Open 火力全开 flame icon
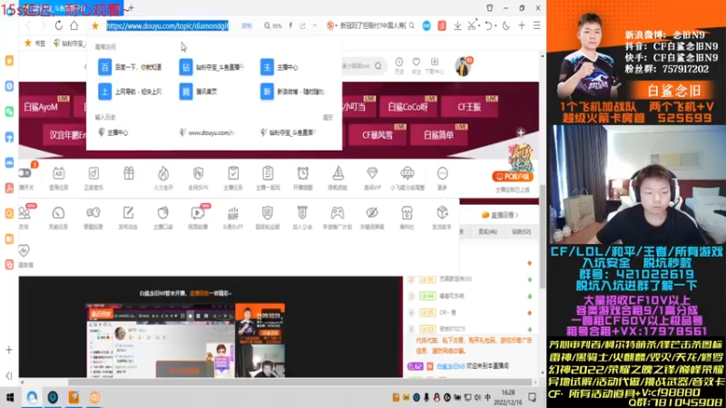 [x=163, y=173]
